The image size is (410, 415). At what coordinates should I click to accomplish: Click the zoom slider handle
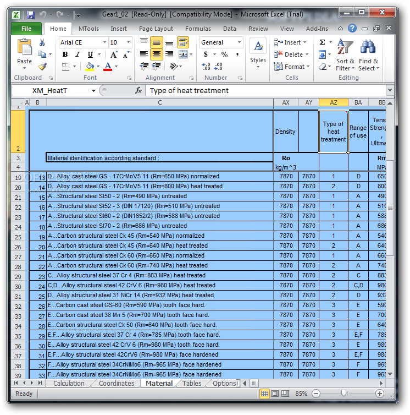[343, 394]
